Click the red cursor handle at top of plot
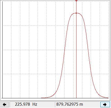Screen dimensions: 111x108 click(x=76, y=1)
